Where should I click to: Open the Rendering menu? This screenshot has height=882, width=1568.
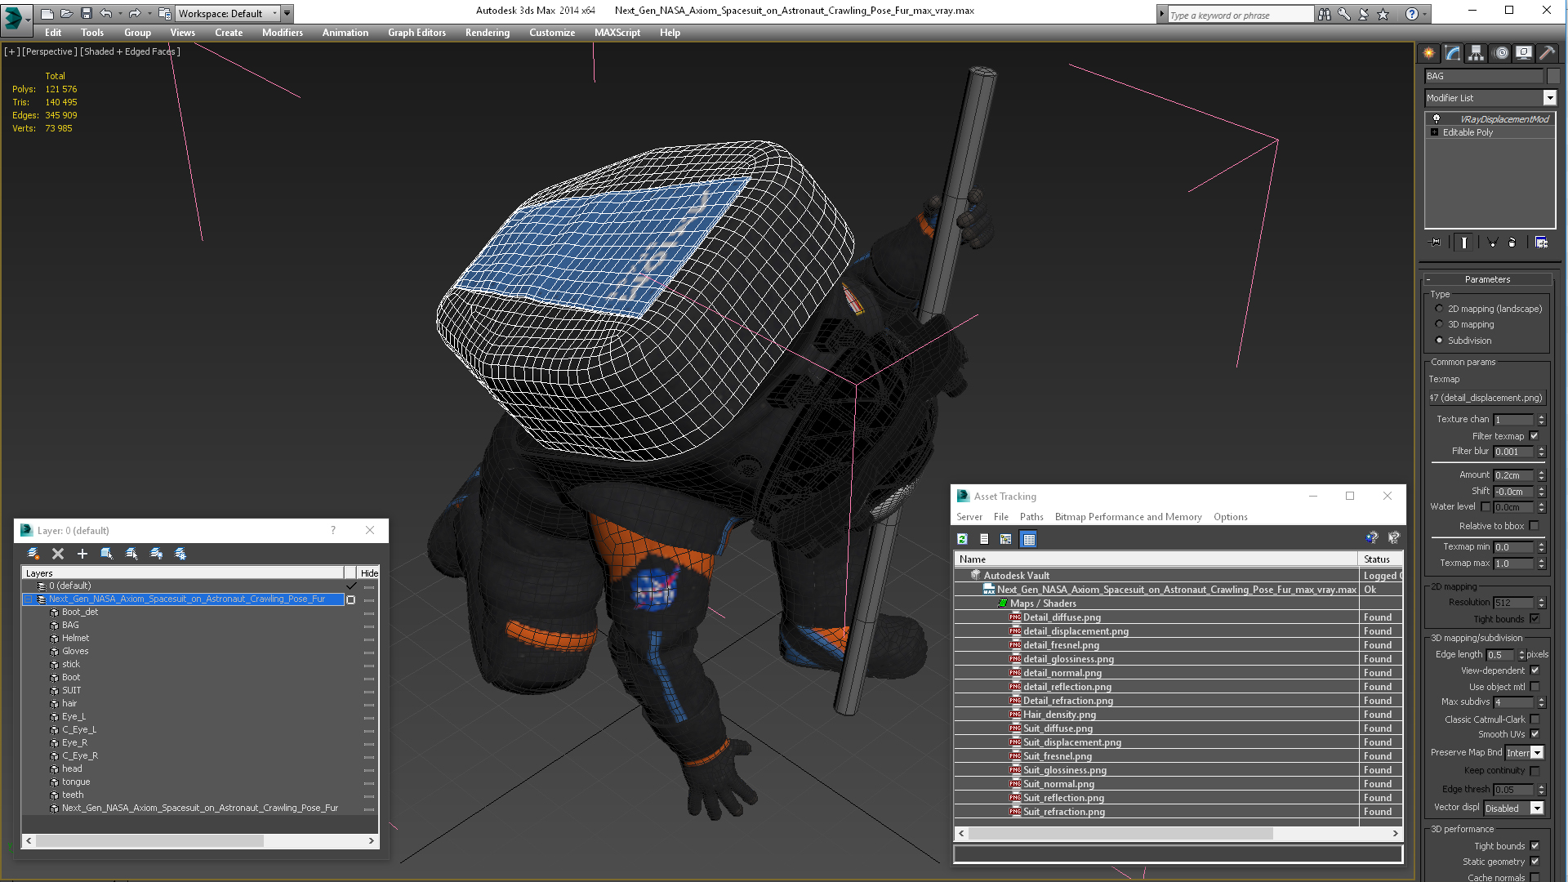[487, 33]
